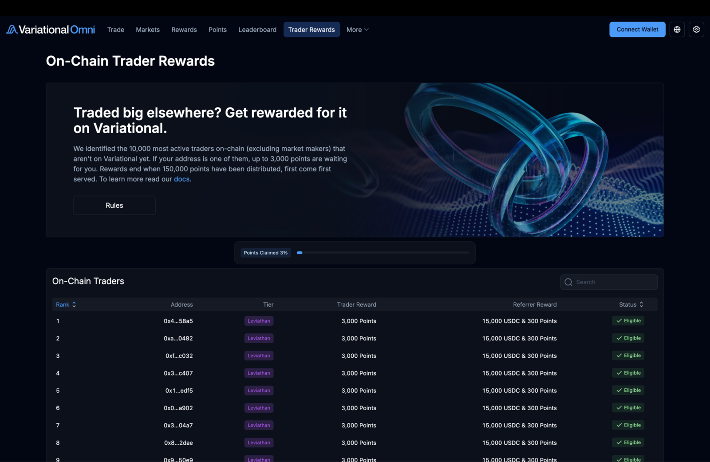Open the Leaderboard tab
Screen dimensions: 710x462
click(x=257, y=30)
